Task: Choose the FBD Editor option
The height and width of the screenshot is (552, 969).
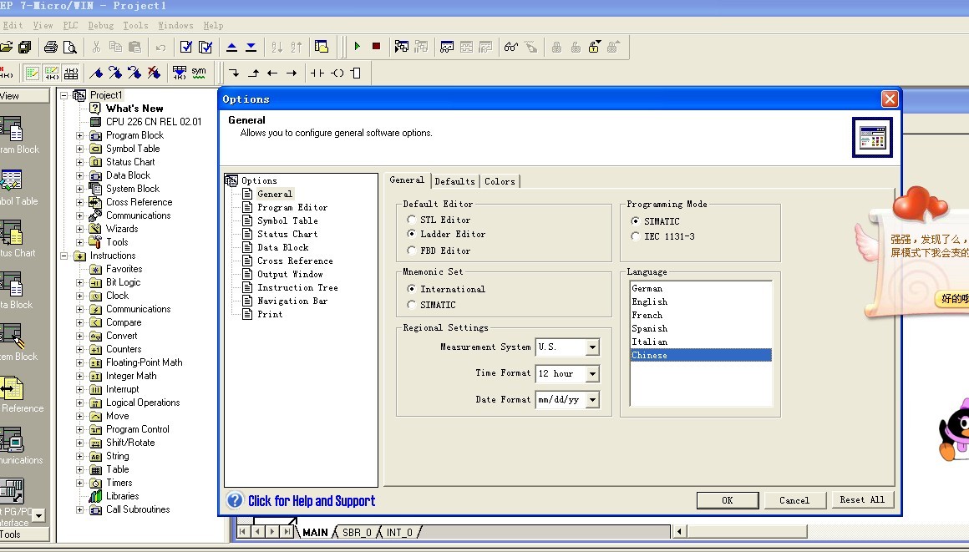Action: coord(412,251)
